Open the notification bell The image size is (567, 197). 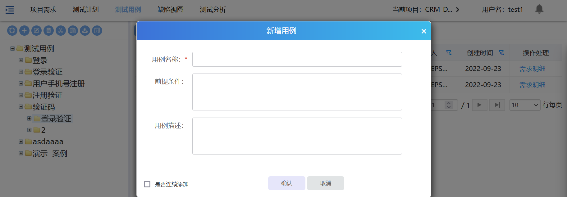[x=539, y=9]
